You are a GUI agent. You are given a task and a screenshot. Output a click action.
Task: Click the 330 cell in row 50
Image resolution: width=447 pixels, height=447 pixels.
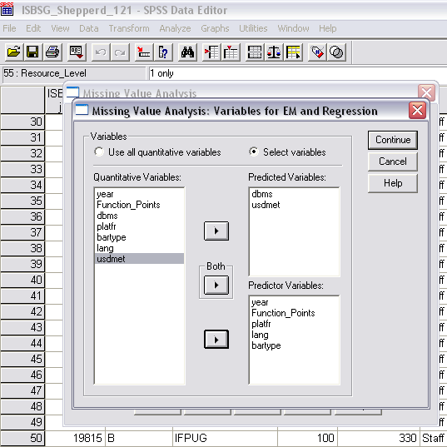(379, 438)
